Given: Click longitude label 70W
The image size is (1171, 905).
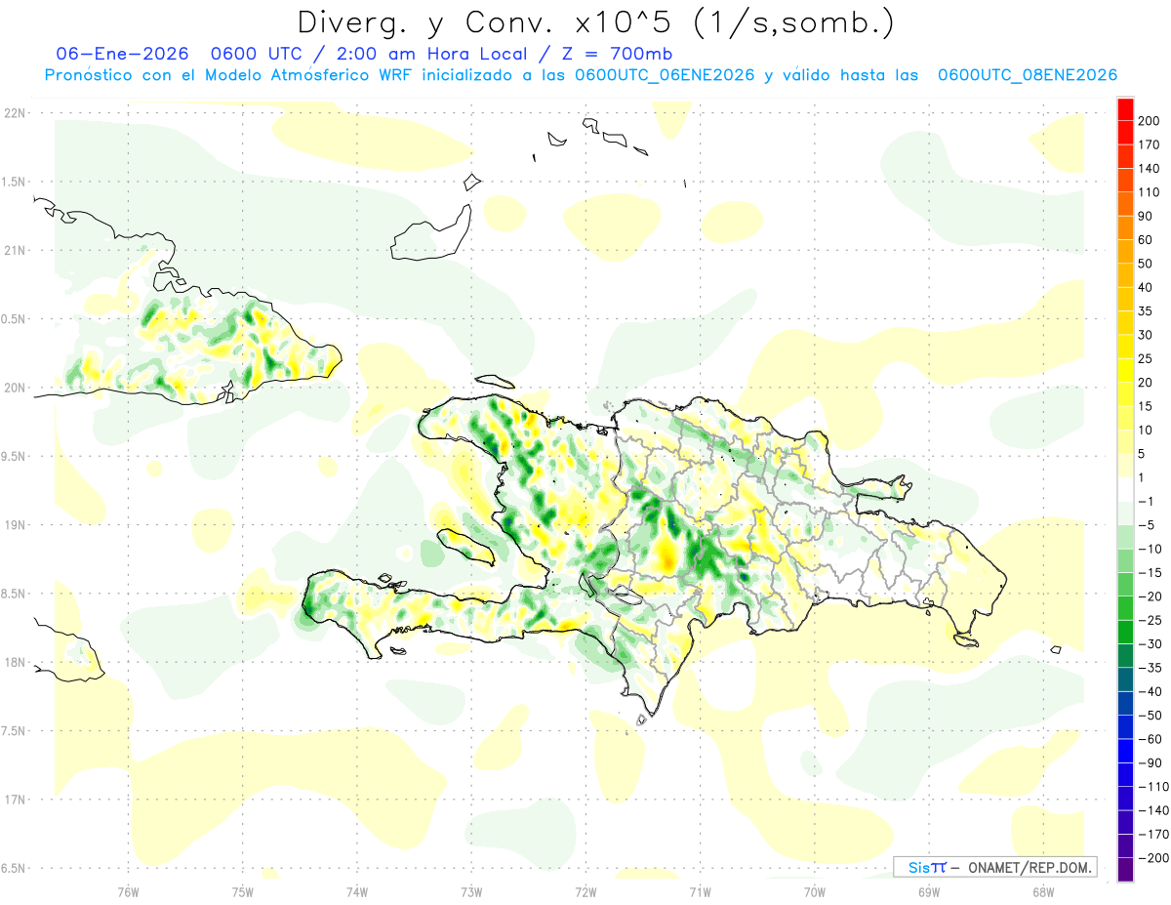Looking at the screenshot, I should pos(815,891).
